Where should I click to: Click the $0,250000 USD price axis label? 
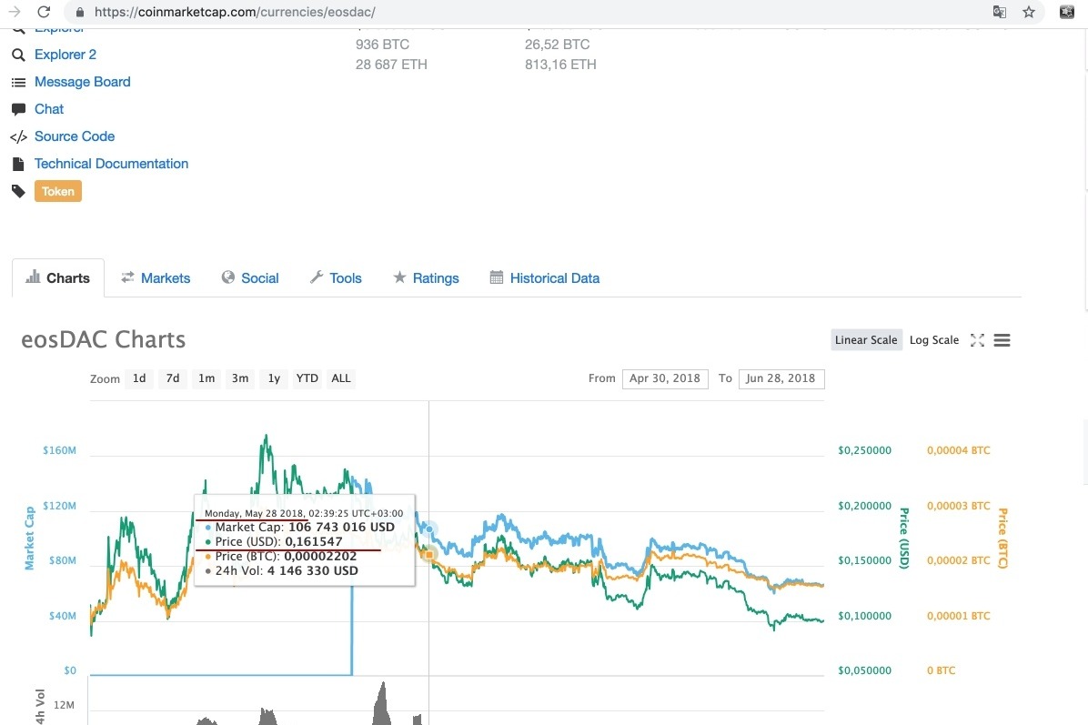[x=864, y=450]
